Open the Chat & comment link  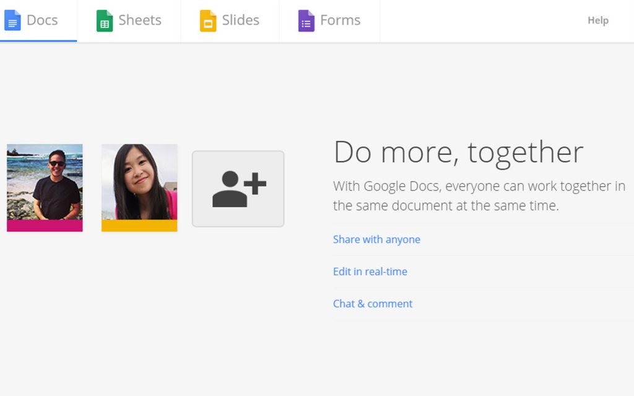[372, 304]
